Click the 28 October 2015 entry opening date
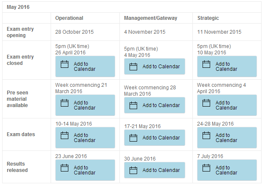 point(74,32)
